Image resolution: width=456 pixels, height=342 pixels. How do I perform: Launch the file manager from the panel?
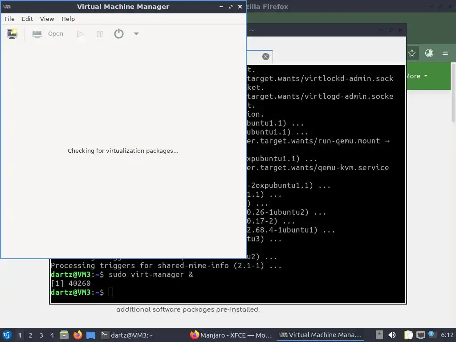coord(64,335)
